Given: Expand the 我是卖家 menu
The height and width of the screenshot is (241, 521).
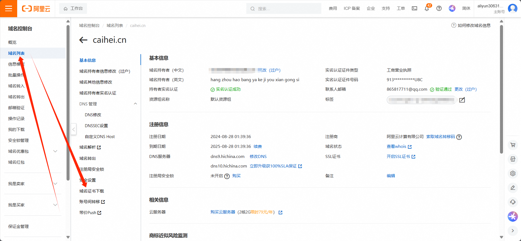Looking at the screenshot, I should (x=55, y=184).
